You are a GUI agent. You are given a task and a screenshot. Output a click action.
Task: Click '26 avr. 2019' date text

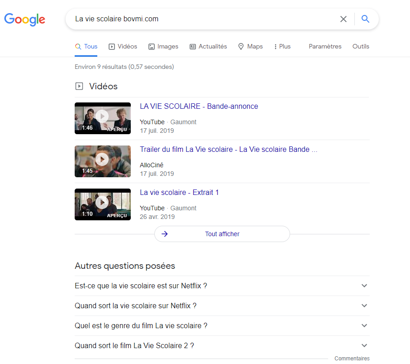[157, 217]
